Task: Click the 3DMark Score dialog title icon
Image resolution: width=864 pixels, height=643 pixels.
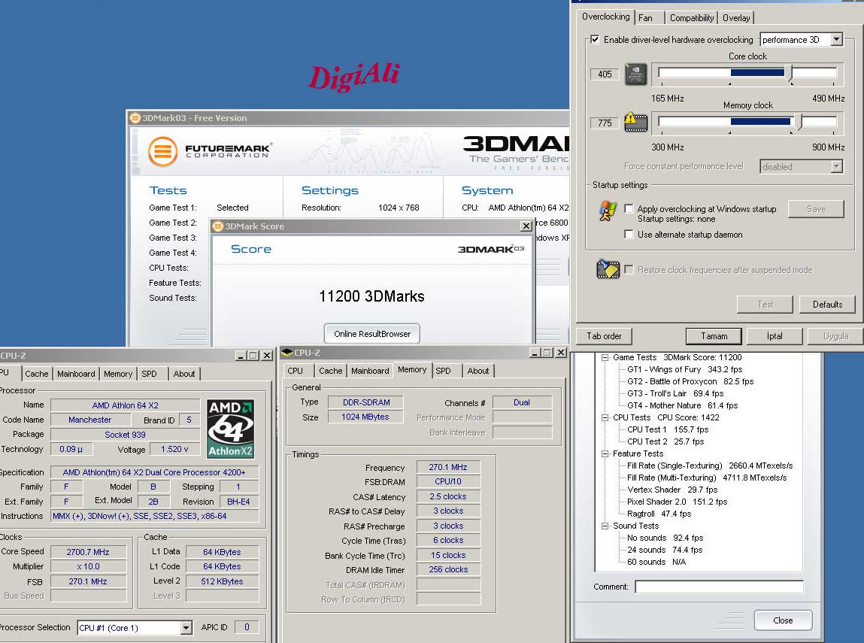Action: click(218, 226)
